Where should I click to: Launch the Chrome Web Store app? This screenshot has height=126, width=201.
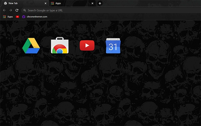[x=60, y=45]
